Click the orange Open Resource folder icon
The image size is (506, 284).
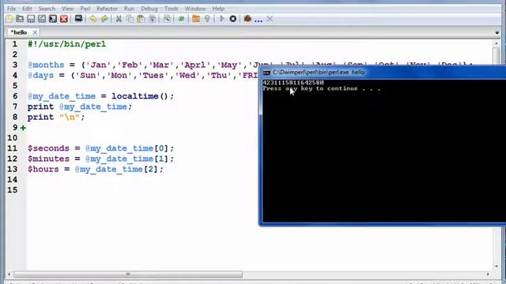click(x=196, y=19)
